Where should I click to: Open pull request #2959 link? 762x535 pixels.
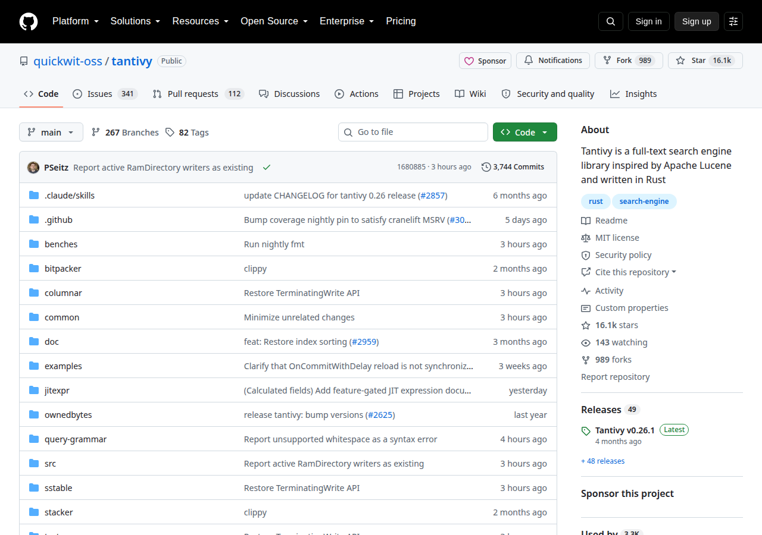click(364, 342)
